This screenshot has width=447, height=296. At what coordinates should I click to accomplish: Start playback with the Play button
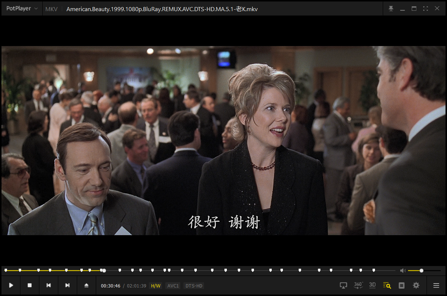11,285
